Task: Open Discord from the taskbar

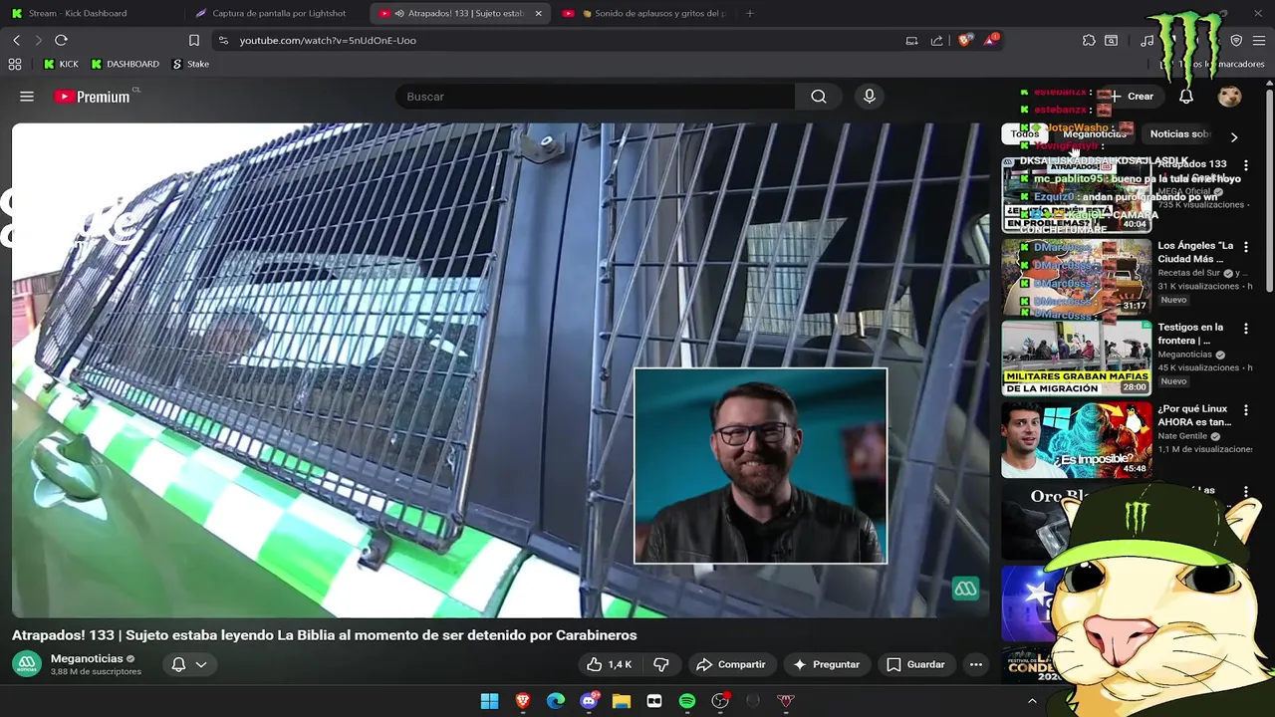Action: (x=589, y=701)
